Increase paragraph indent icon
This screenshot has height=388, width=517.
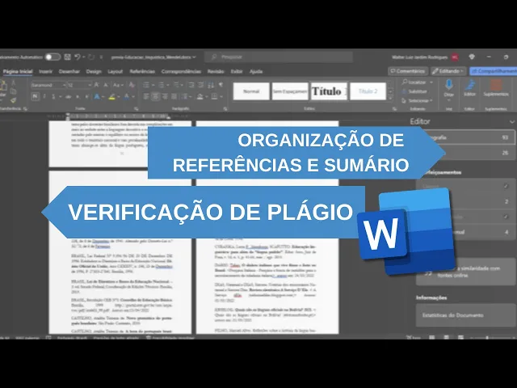coord(200,85)
